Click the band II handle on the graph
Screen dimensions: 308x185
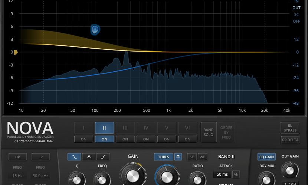(x=95, y=29)
